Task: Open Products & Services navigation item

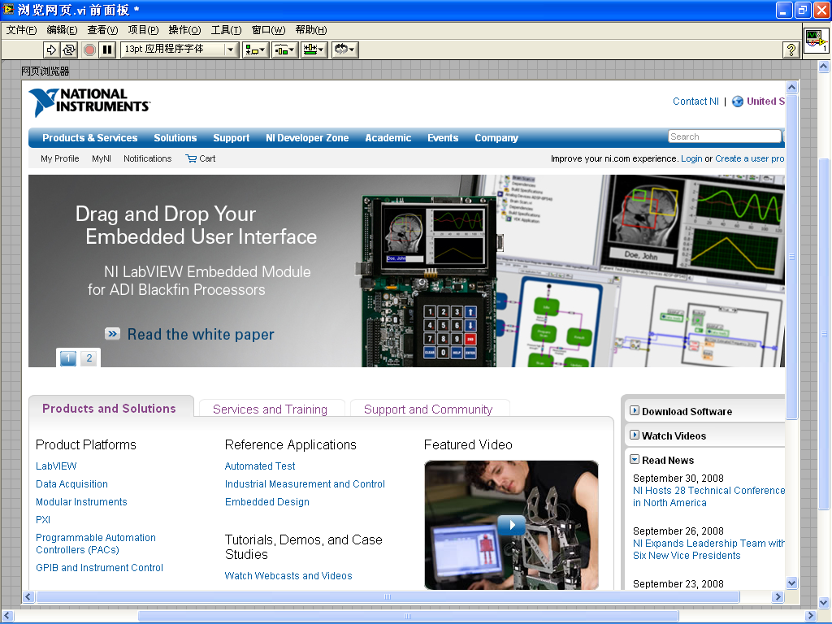Action: pyautogui.click(x=89, y=138)
